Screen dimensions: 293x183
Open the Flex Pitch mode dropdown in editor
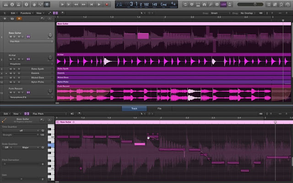[x=49, y=114]
